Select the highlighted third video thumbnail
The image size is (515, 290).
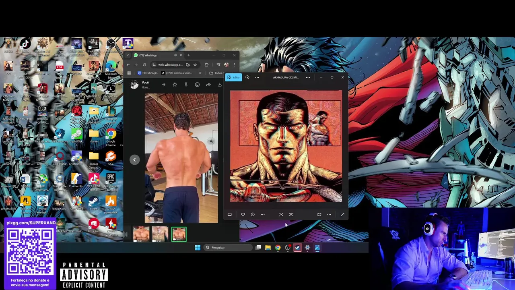pyautogui.click(x=179, y=234)
